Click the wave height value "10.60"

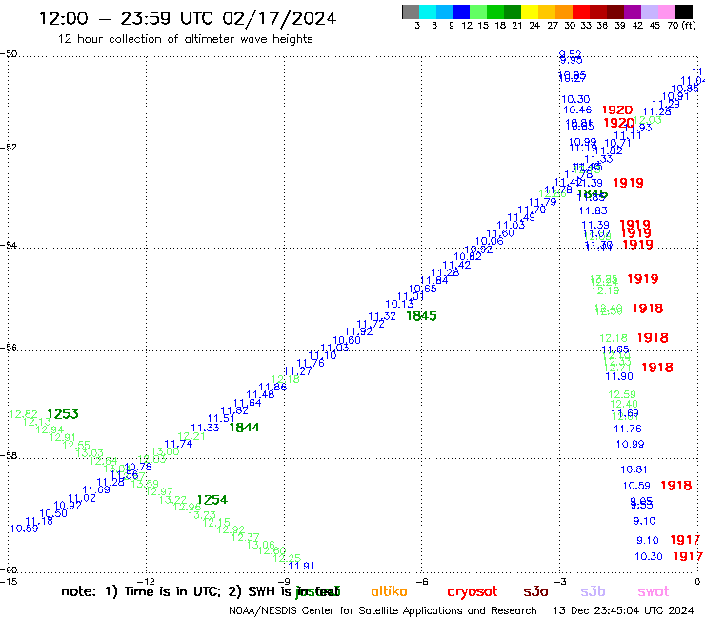[x=347, y=340]
